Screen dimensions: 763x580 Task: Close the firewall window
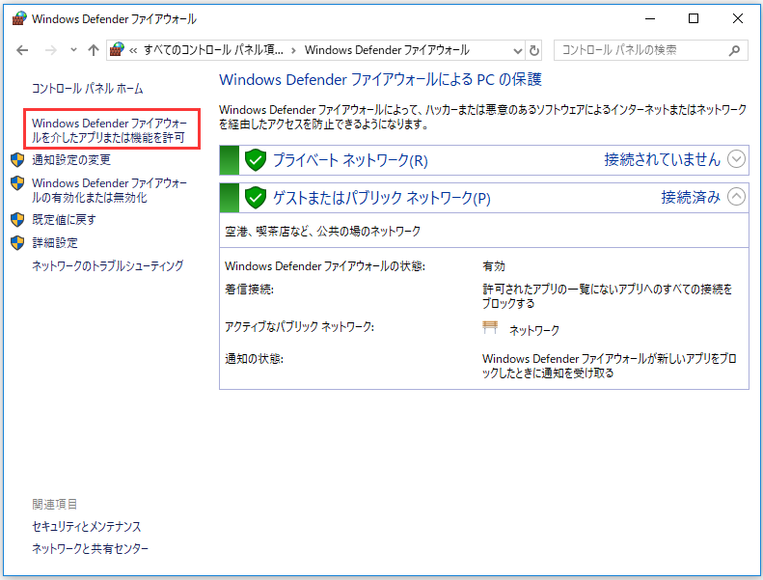click(x=738, y=18)
